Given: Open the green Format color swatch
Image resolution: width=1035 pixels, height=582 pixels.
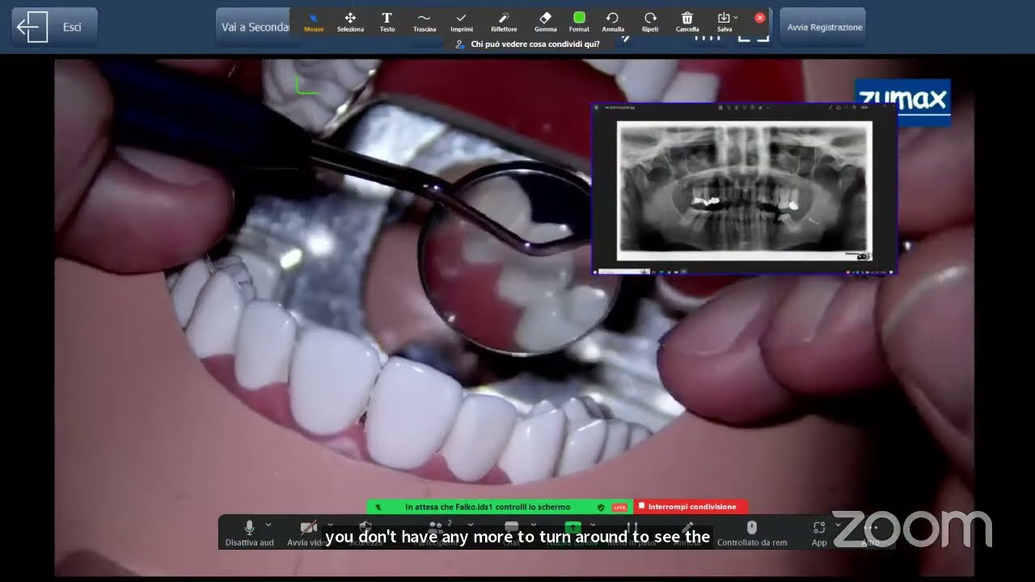Looking at the screenshot, I should coord(579,22).
